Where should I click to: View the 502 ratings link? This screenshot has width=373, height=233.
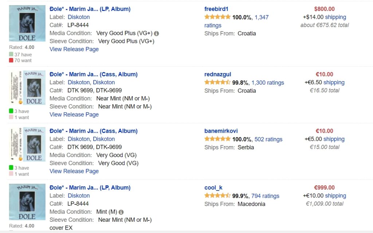tap(268, 139)
